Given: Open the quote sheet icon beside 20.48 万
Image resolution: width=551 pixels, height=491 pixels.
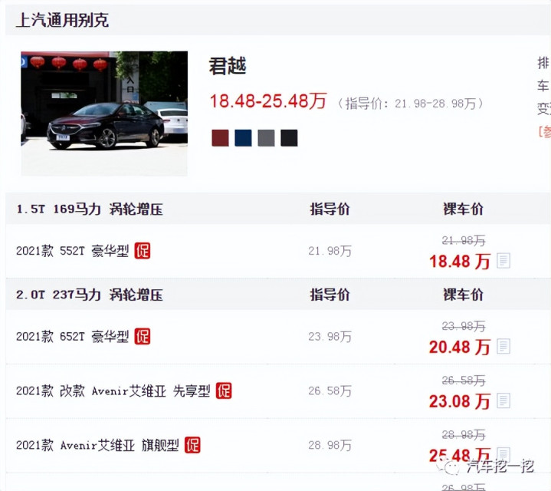Looking at the screenshot, I should coord(503,347).
